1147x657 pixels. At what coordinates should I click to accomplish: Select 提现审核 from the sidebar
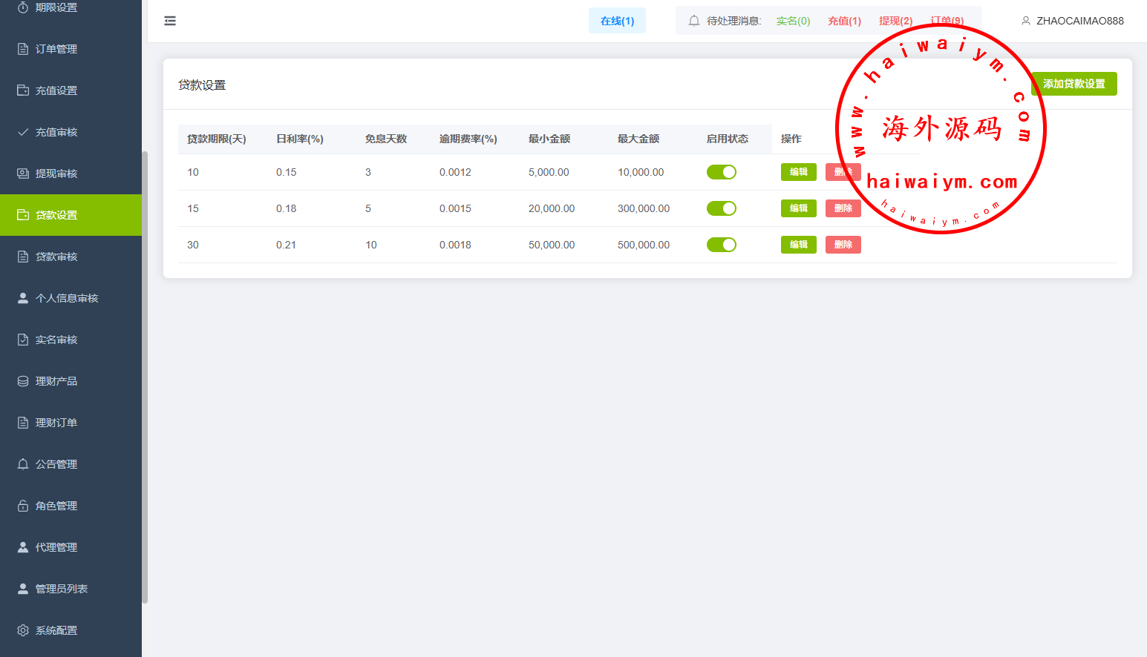pyautogui.click(x=56, y=174)
